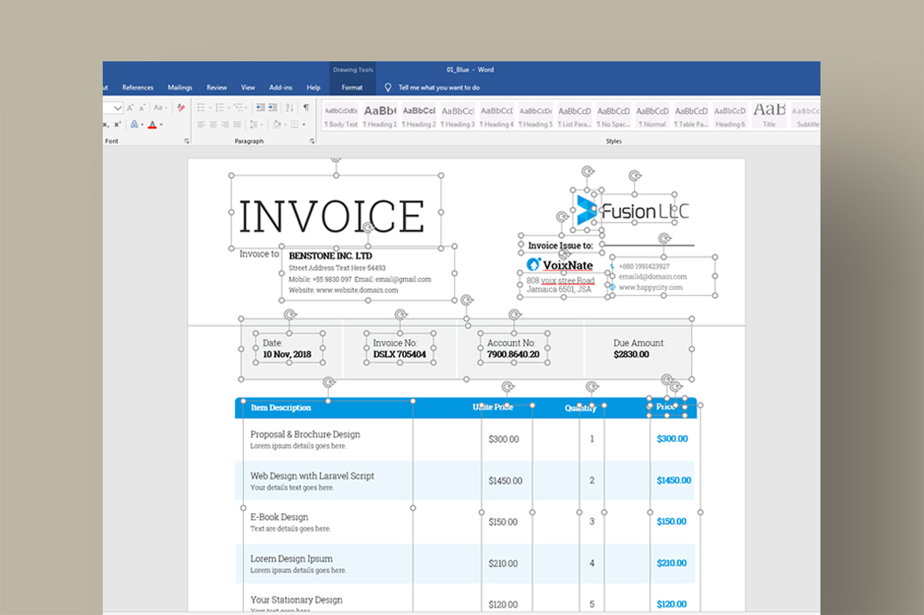Open the Font Color dropdown arrow
Image resolution: width=924 pixels, height=615 pixels.
pos(161,125)
